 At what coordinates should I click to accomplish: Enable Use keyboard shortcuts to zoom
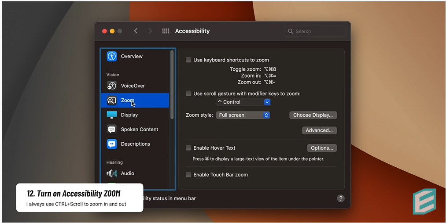(x=188, y=60)
